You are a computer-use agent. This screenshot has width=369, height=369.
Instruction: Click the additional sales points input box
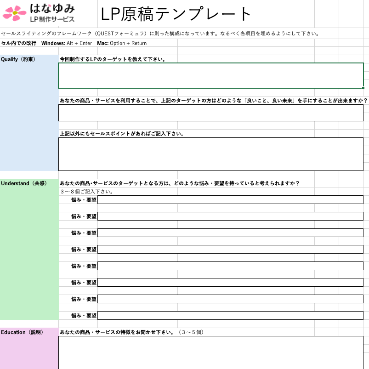click(x=210, y=154)
